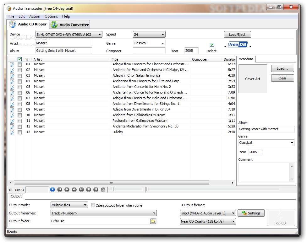Click the empty Composer input field
Viewport: 307px width, 243px height.
[149, 51]
